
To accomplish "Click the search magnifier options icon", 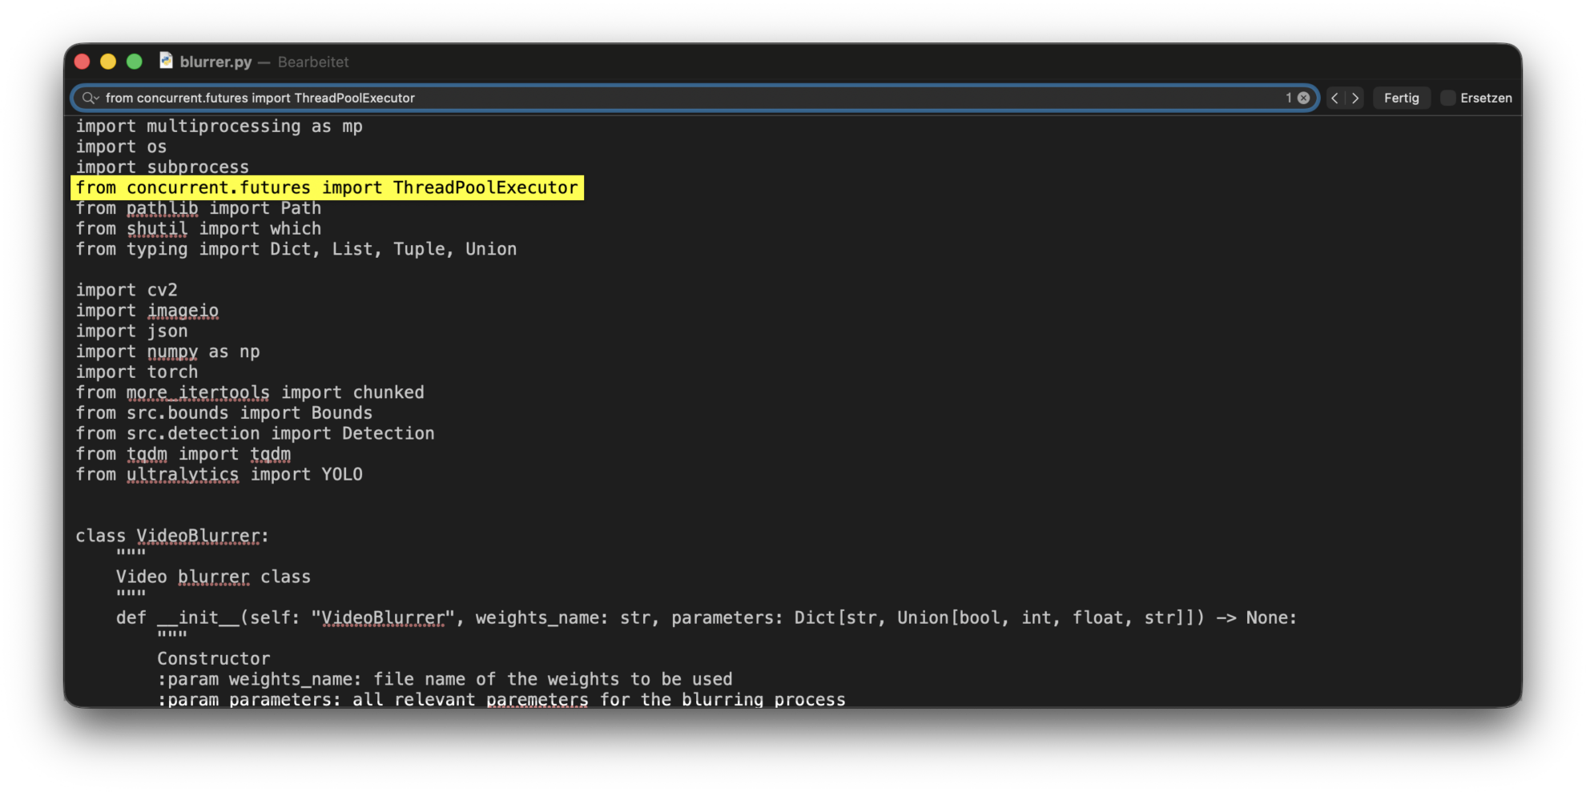I will pos(90,98).
